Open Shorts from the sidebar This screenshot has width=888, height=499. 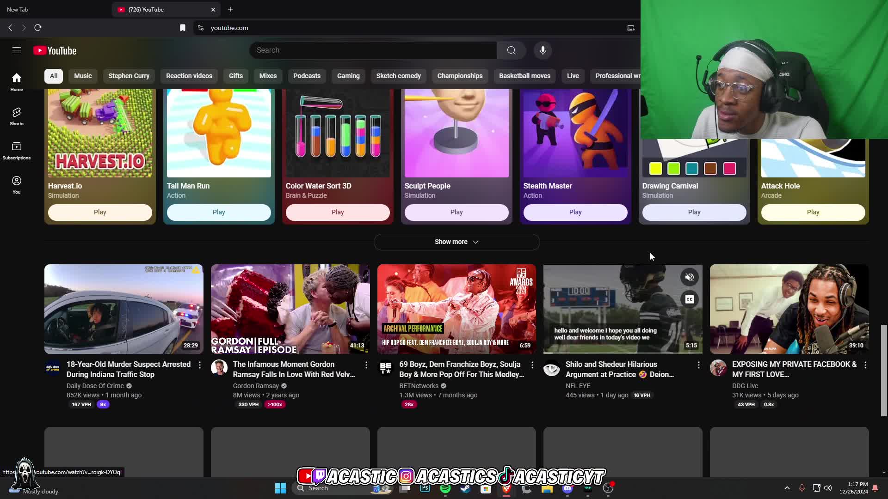coord(17,116)
